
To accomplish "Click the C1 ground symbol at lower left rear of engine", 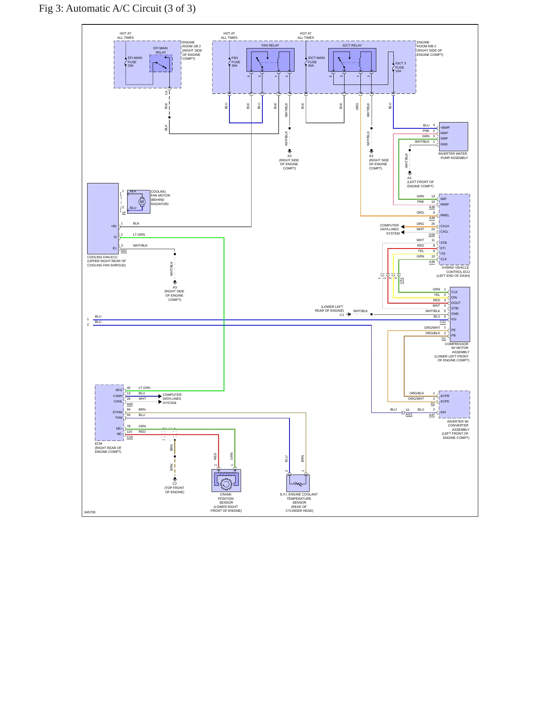I will (348, 314).
